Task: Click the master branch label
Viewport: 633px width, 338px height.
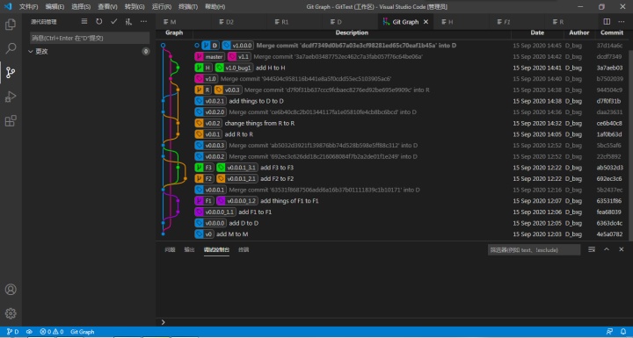Action: [x=209, y=57]
